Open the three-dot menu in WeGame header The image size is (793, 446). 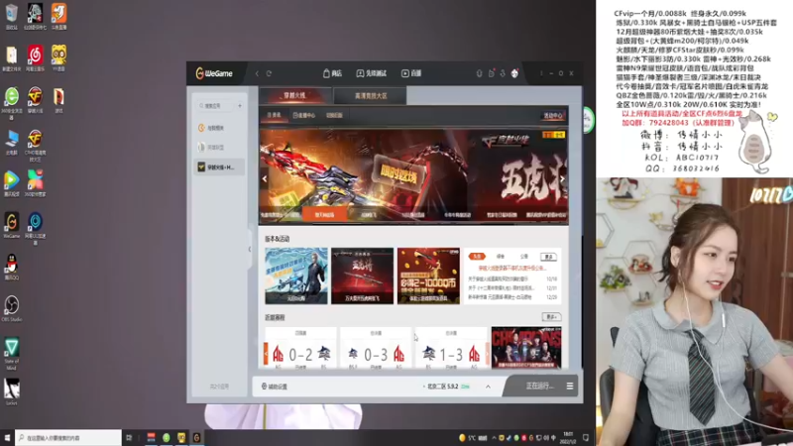coord(541,73)
